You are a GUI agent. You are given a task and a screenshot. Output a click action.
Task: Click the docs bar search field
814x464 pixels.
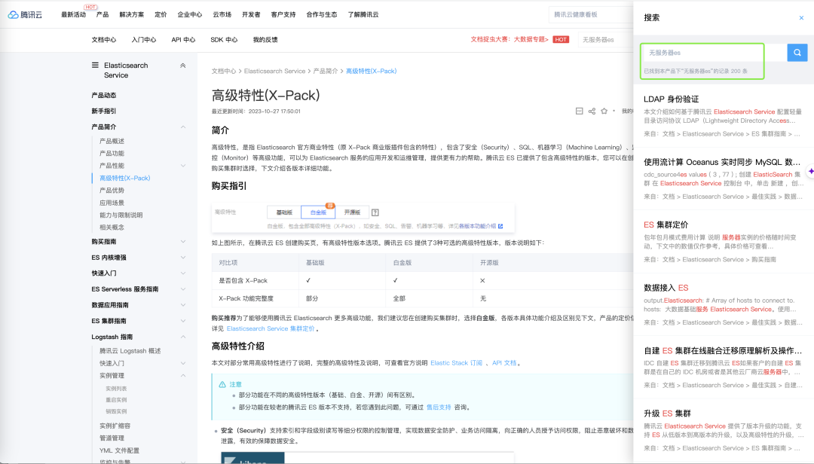pos(605,39)
